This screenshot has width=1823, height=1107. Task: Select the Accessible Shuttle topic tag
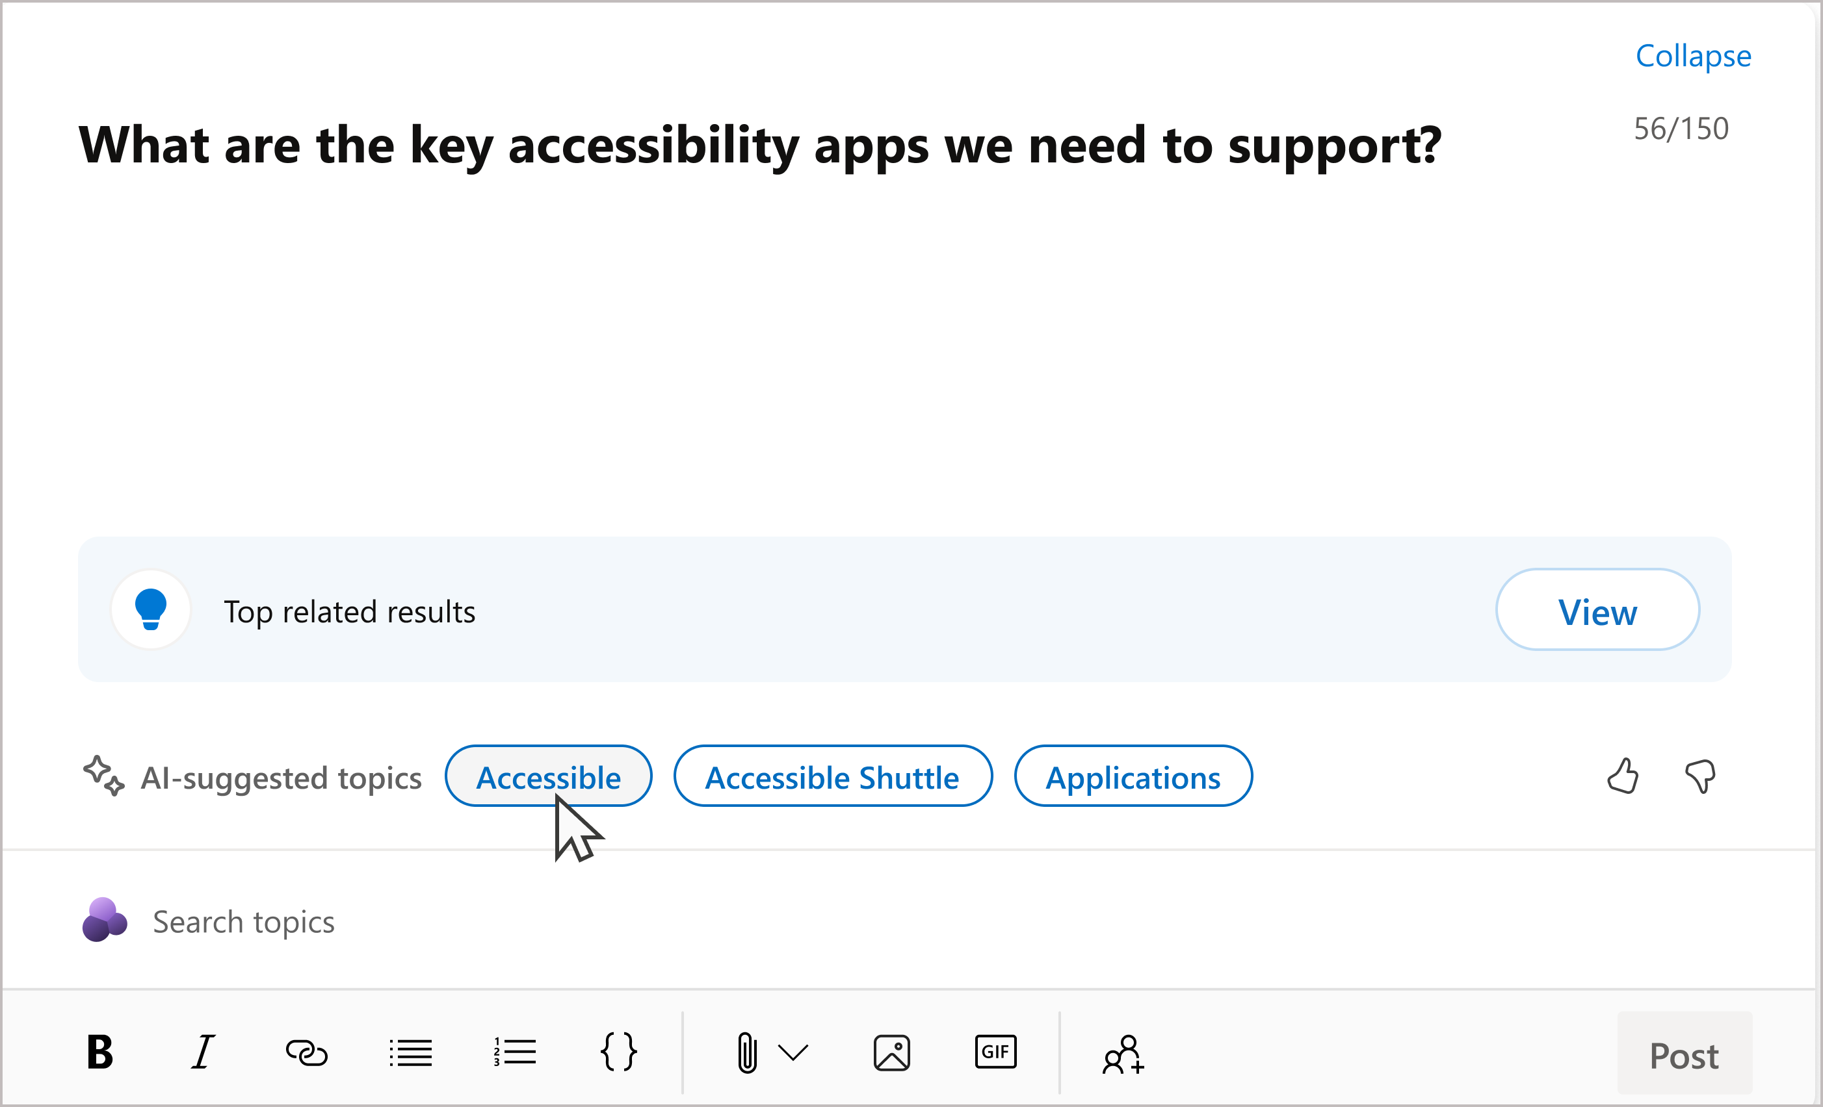[832, 778]
